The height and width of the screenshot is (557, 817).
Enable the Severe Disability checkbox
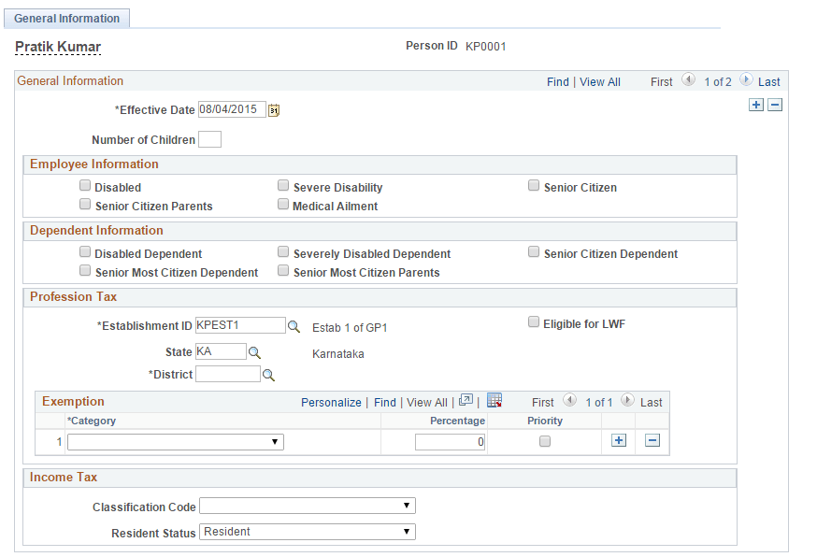point(283,185)
